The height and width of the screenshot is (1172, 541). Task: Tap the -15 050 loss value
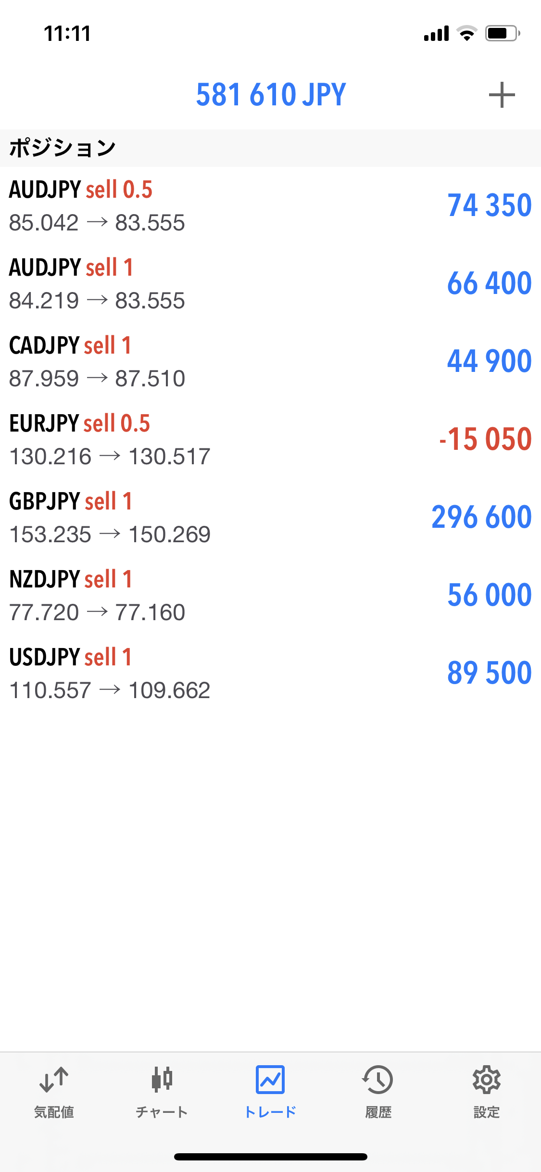(485, 439)
